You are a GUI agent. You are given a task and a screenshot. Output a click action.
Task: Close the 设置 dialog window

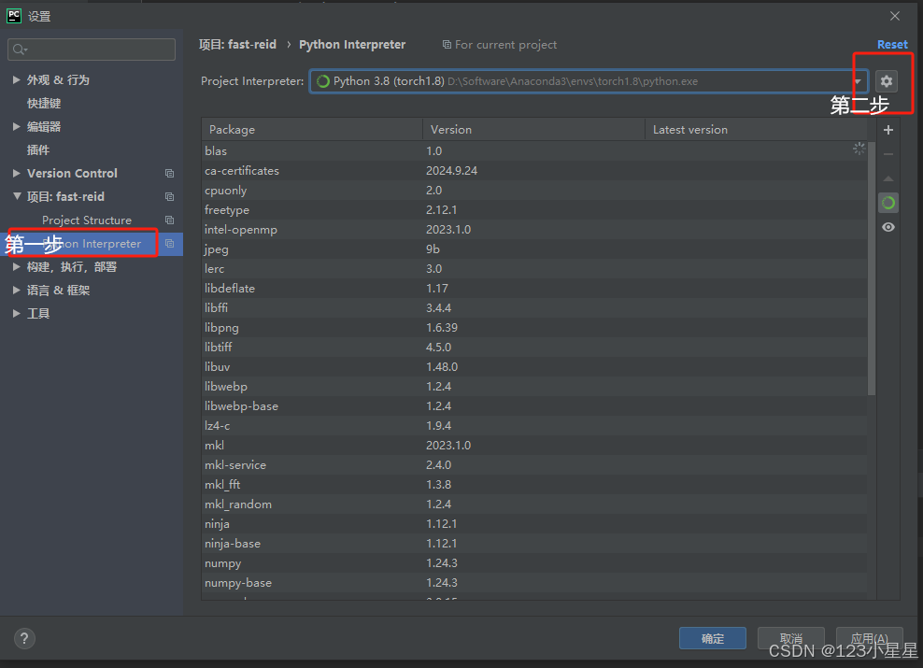[895, 16]
